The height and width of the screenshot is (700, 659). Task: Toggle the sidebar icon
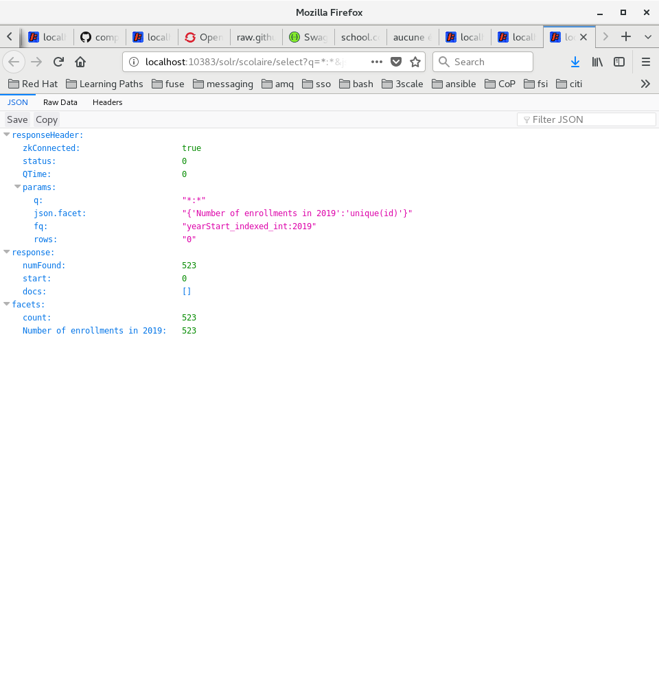(618, 62)
